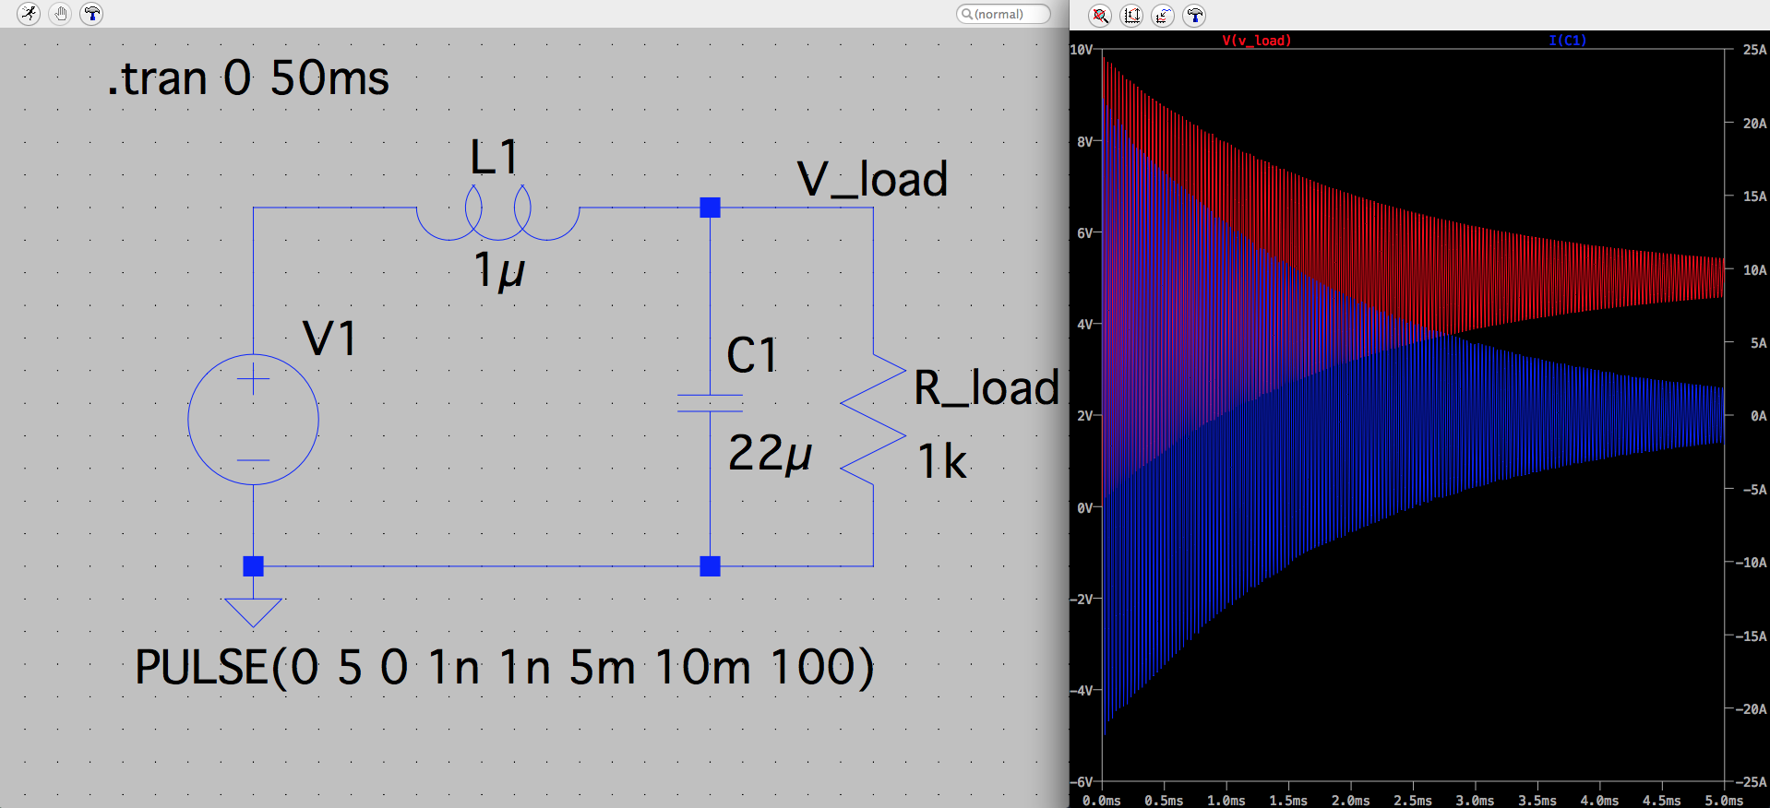Select the C1 capacitor symbol
This screenshot has width=1770, height=808.
[710, 403]
